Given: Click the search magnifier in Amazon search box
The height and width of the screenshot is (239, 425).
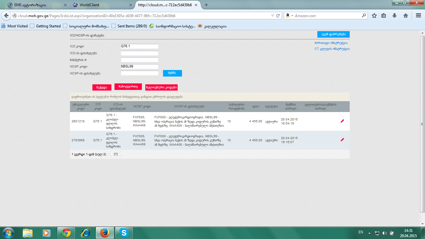Looking at the screenshot, I should coord(364,16).
